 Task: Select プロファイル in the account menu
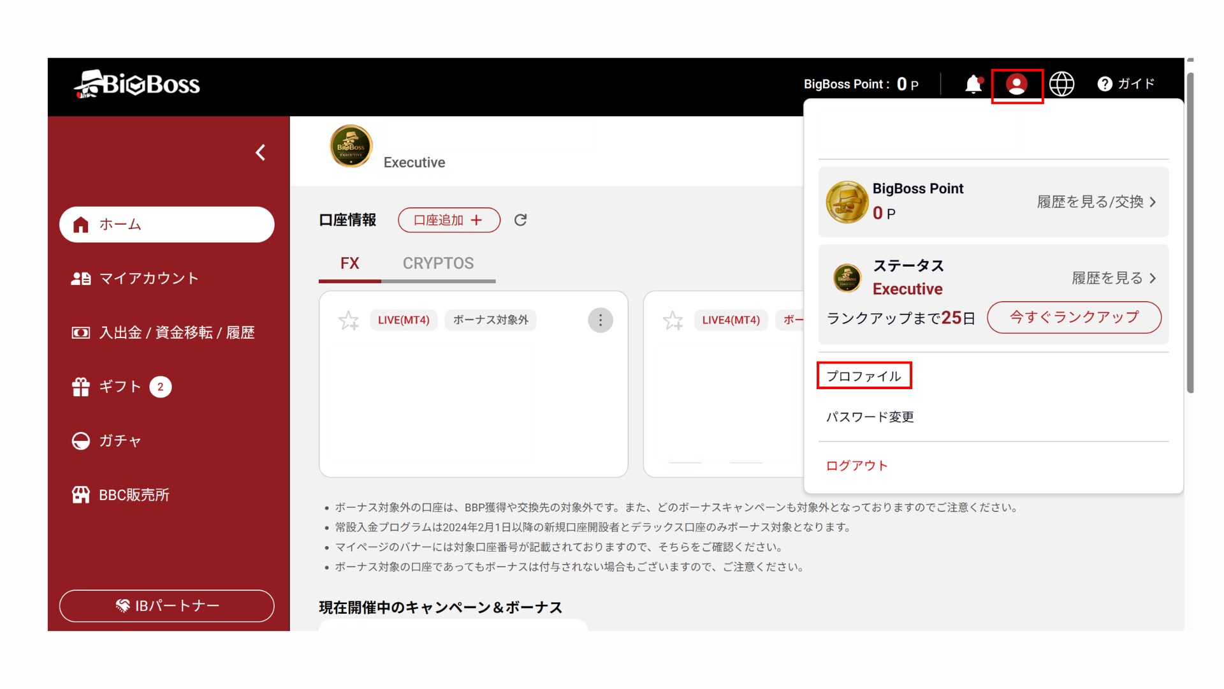(864, 376)
